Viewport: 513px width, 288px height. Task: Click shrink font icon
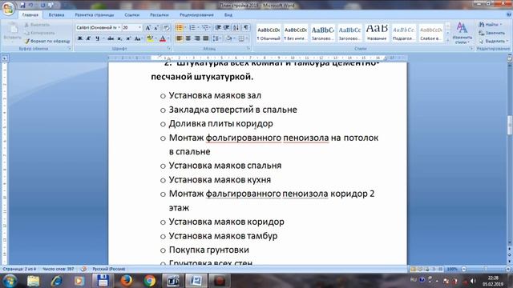pos(156,28)
